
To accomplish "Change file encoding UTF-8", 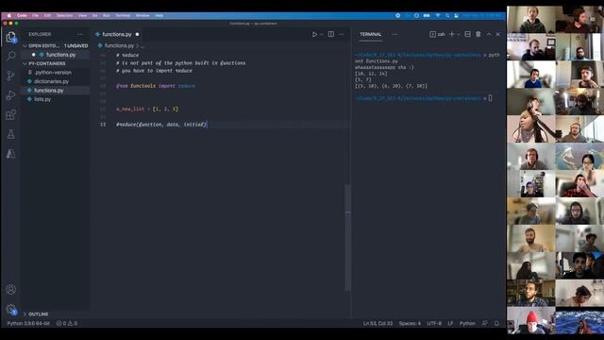I will click(434, 323).
